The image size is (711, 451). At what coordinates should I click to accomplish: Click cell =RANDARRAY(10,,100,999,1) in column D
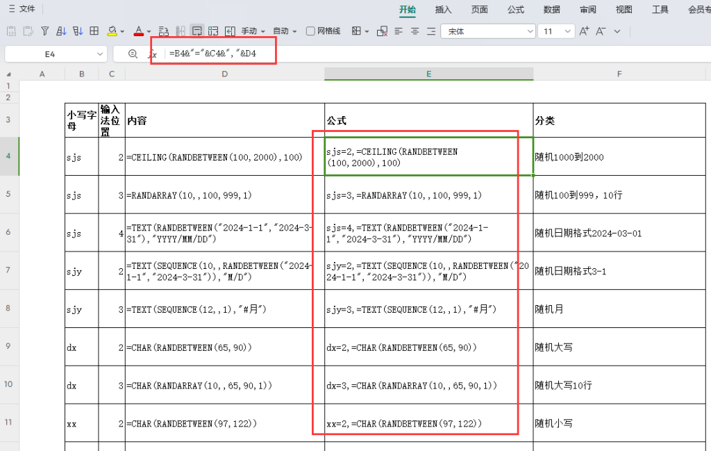pyautogui.click(x=225, y=195)
